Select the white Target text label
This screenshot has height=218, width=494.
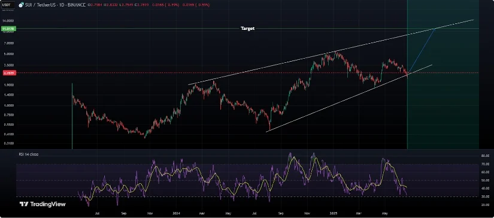(248, 28)
